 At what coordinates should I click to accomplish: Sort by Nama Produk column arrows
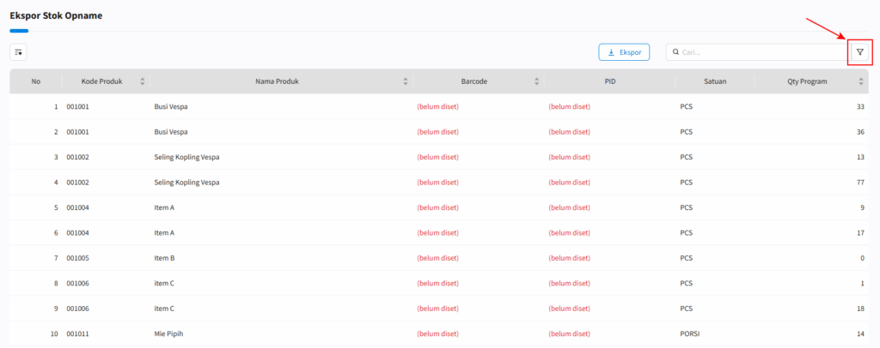click(x=406, y=81)
